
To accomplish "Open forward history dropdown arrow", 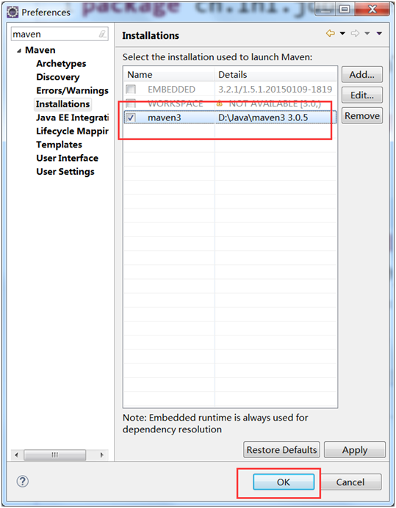I will tap(367, 33).
